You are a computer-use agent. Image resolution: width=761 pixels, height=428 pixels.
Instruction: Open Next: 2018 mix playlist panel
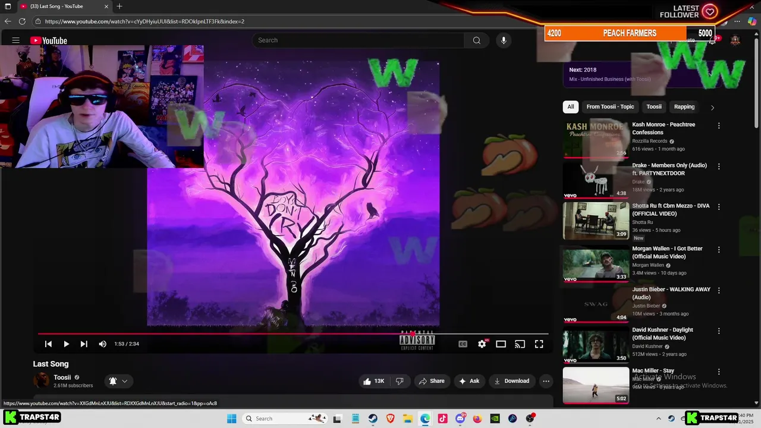[x=642, y=74]
